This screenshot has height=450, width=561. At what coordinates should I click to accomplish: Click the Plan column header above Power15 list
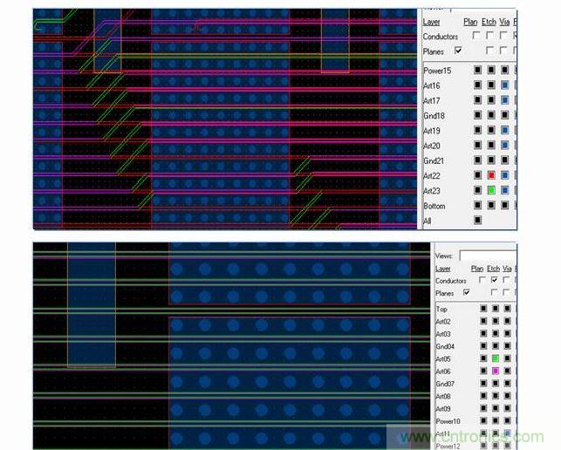470,21
